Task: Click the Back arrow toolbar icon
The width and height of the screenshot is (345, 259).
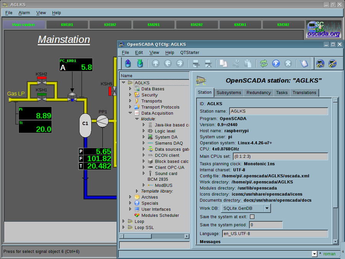Action: (168, 64)
